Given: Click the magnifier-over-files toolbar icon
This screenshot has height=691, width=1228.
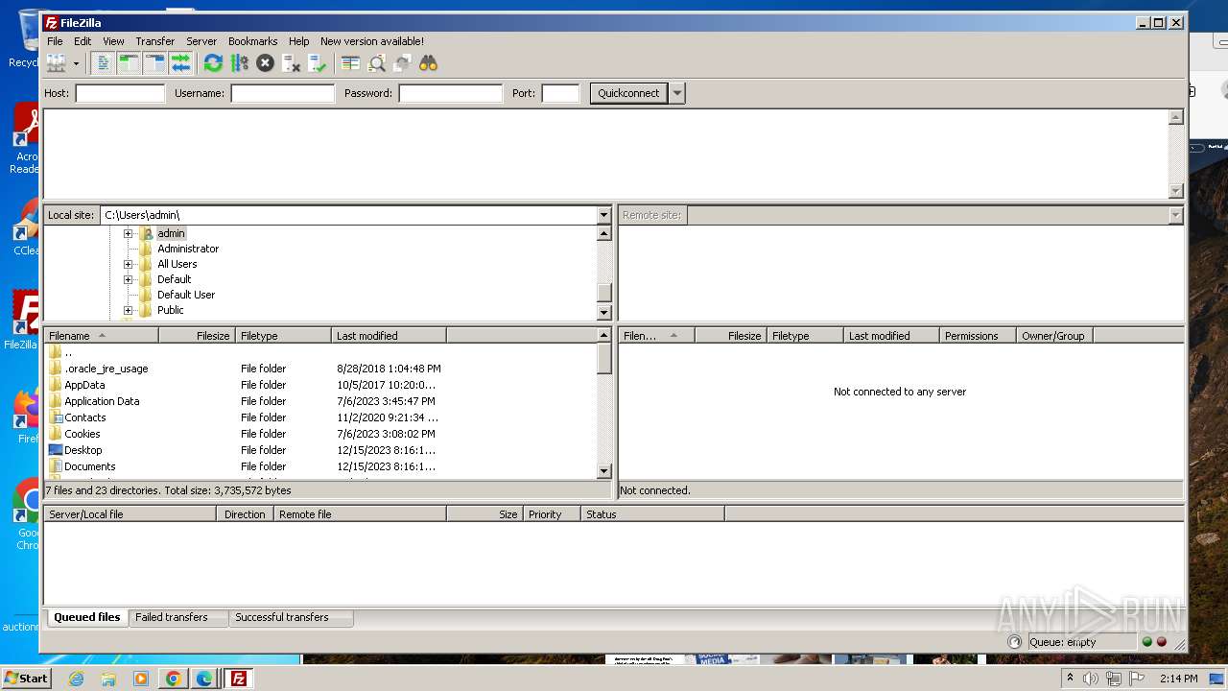Looking at the screenshot, I should 376,63.
